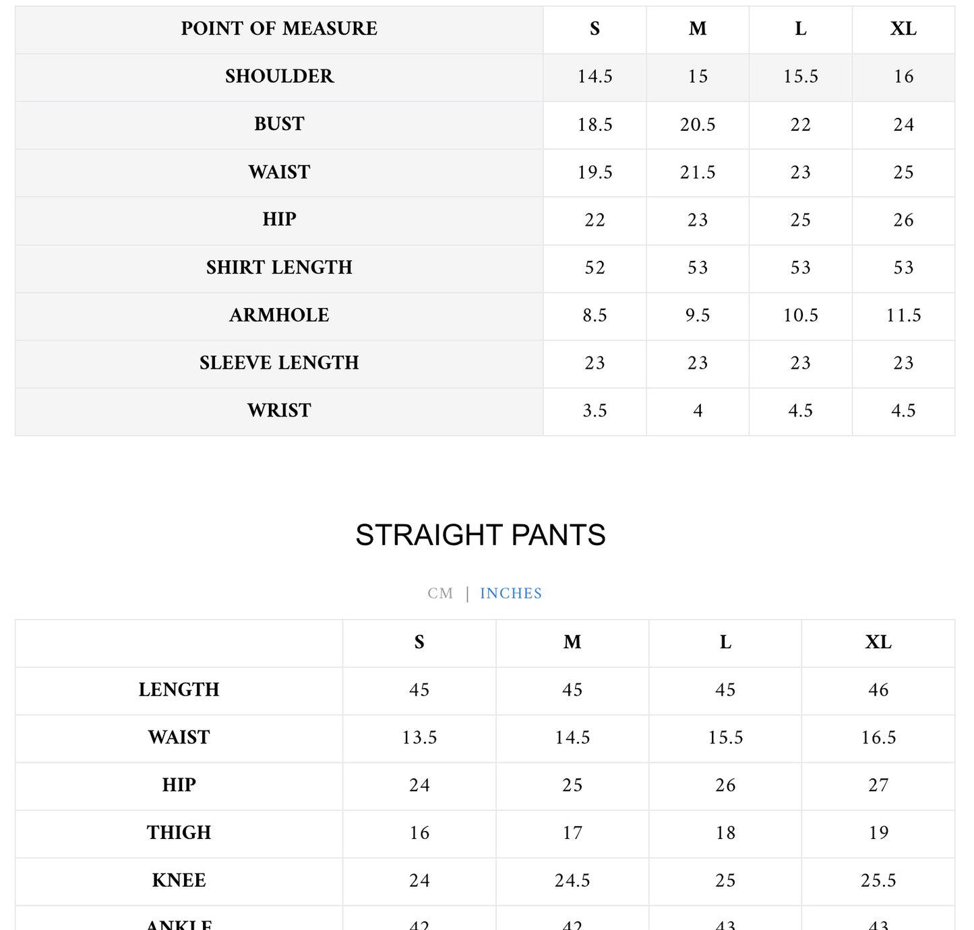Click the pants table M column header
This screenshot has width=974, height=930.
(x=572, y=642)
